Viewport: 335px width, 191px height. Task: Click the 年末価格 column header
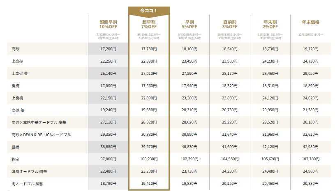click(311, 22)
